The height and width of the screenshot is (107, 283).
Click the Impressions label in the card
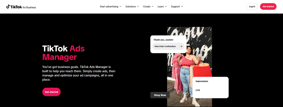tap(202, 81)
